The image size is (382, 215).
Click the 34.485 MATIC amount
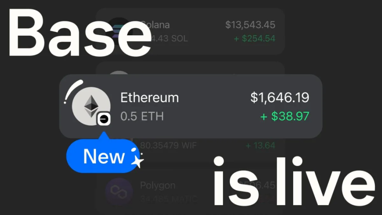coord(169,199)
